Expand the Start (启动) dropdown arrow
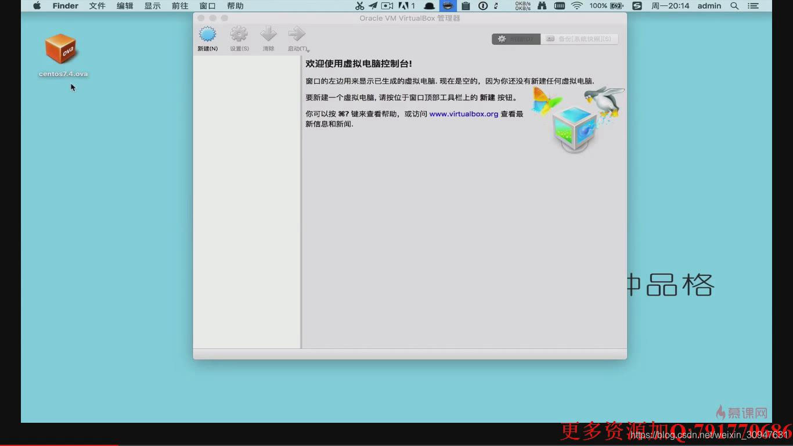793x446 pixels. coord(308,51)
